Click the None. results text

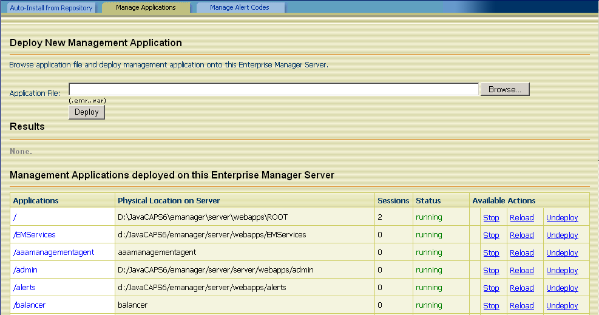[x=21, y=151]
